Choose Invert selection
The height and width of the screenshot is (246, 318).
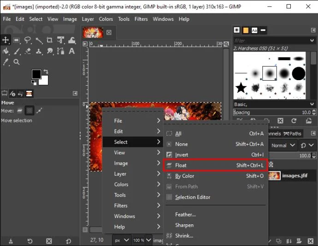point(215,154)
